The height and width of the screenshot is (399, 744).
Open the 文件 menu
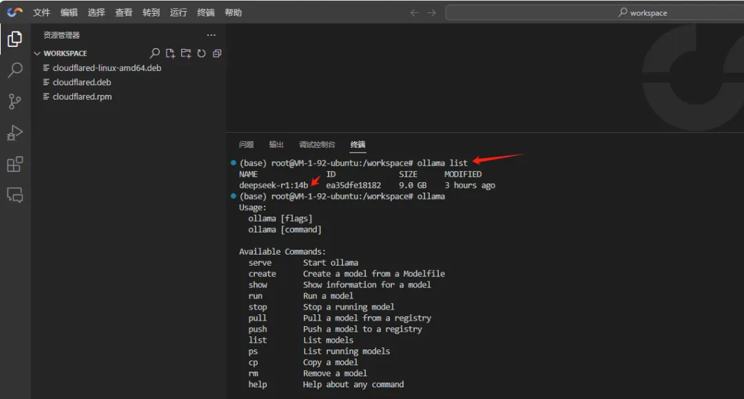pyautogui.click(x=42, y=12)
